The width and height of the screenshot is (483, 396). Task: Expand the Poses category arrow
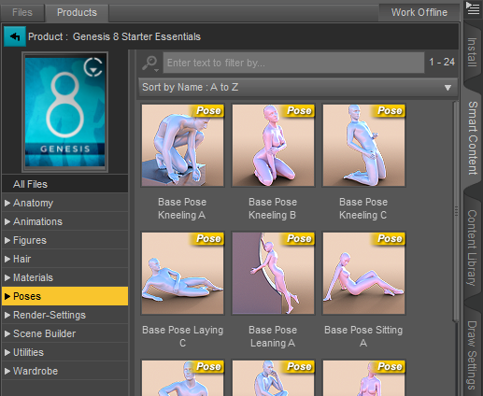click(x=7, y=296)
